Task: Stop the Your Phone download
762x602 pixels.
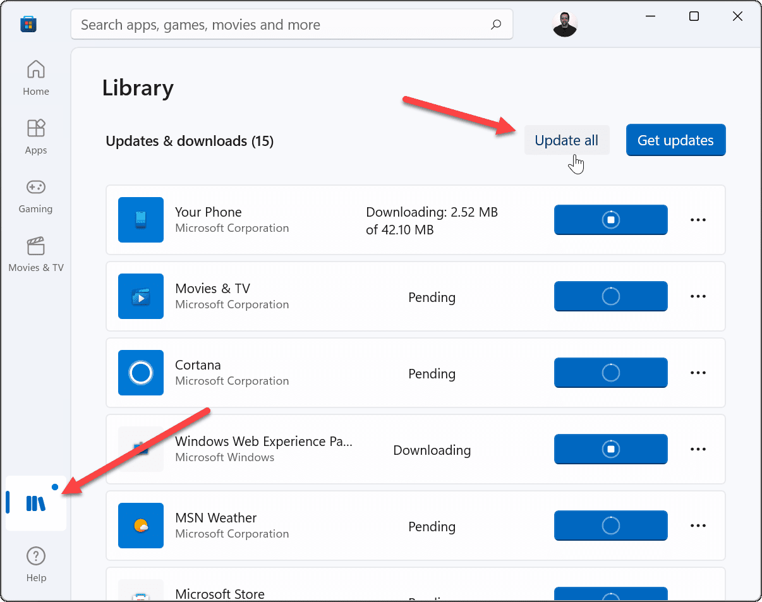Action: [610, 220]
